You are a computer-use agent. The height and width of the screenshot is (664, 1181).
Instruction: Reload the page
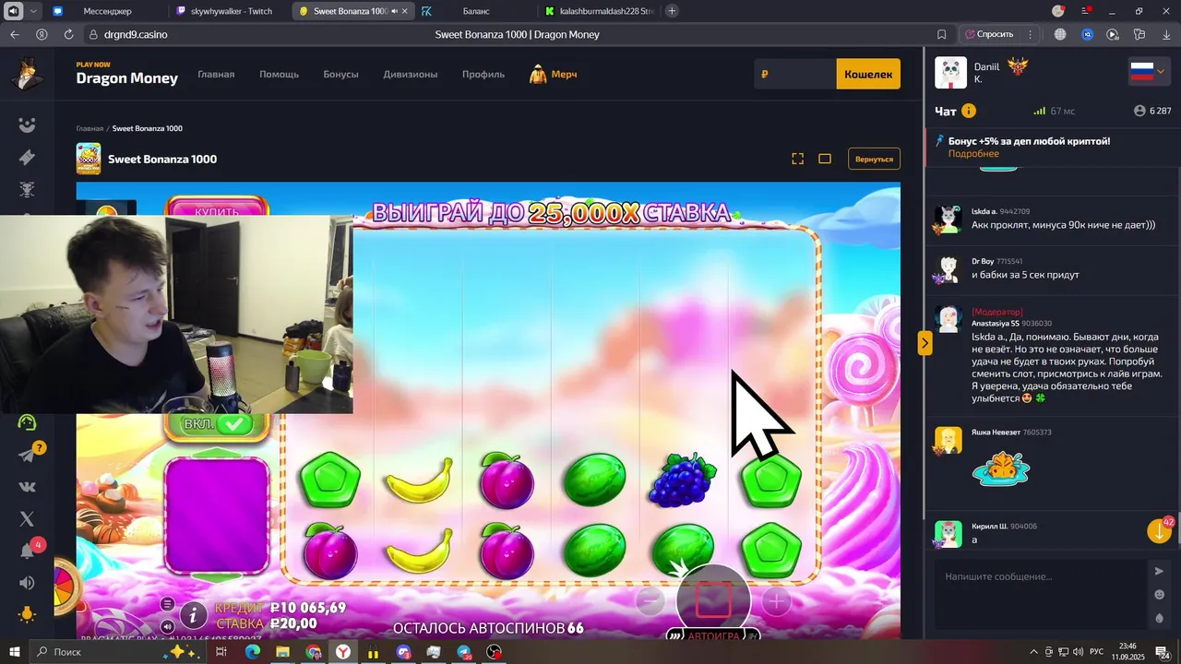pyautogui.click(x=68, y=34)
